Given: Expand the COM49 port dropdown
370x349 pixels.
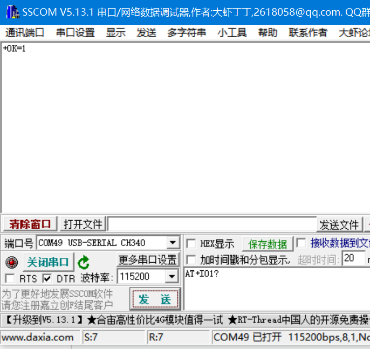Looking at the screenshot, I should (173, 243).
